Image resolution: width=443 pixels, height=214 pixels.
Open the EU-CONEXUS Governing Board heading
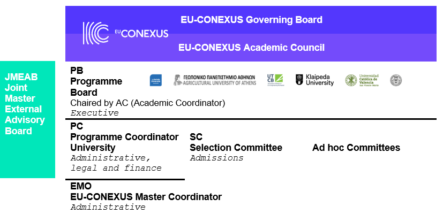click(x=251, y=20)
